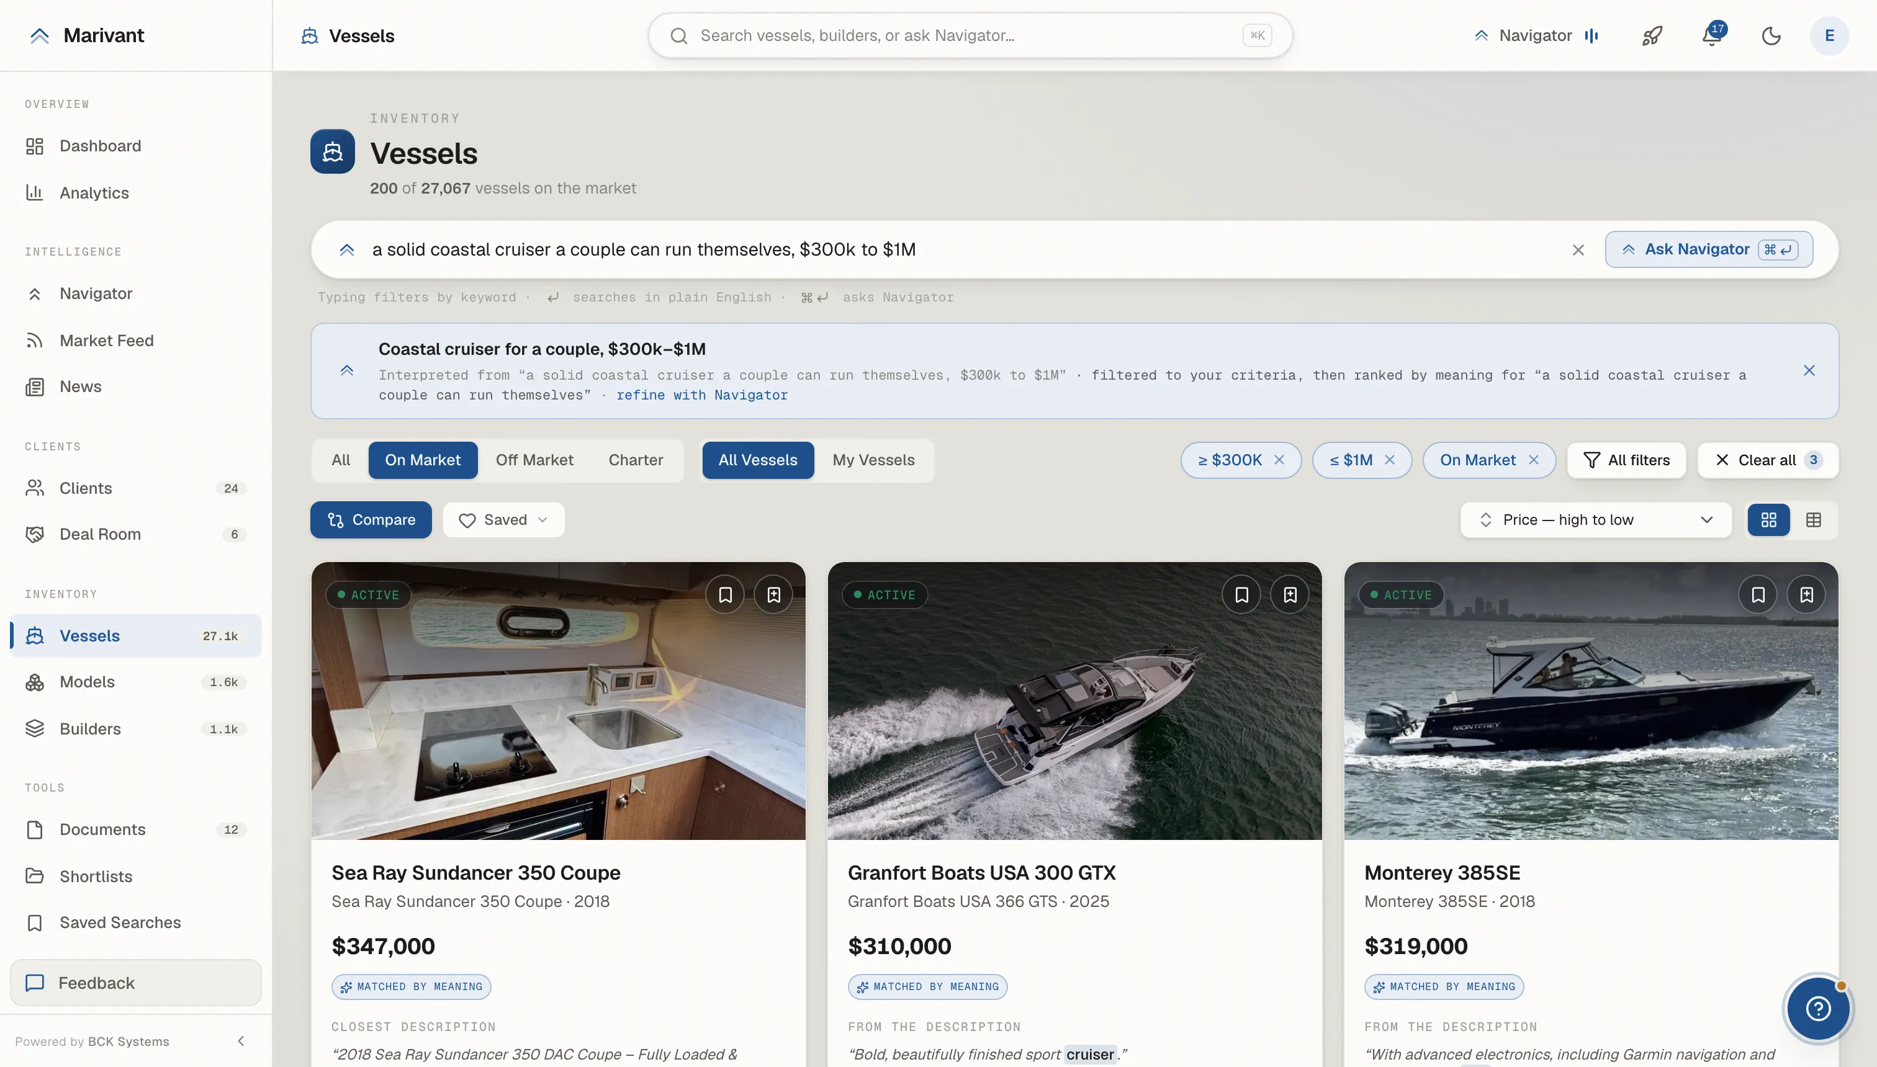This screenshot has height=1067, width=1877.
Task: Open Shortlists in sidebar
Action: click(136, 876)
